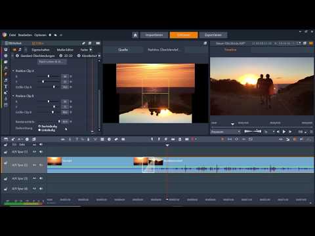315x236 pixels.
Task: Open the Editor panel tab
Action: pyautogui.click(x=38, y=43)
